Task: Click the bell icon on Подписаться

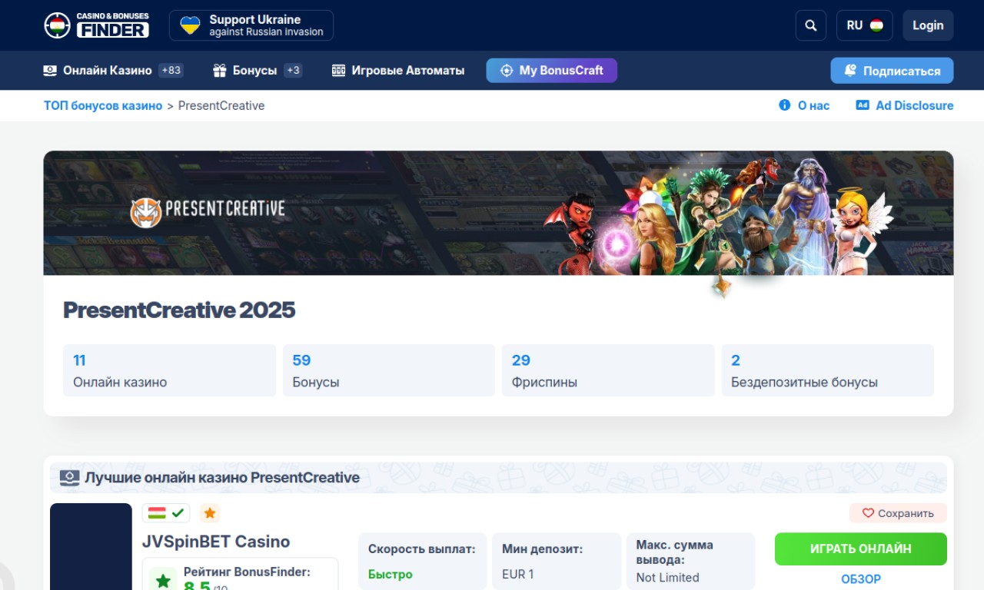Action: coord(850,71)
